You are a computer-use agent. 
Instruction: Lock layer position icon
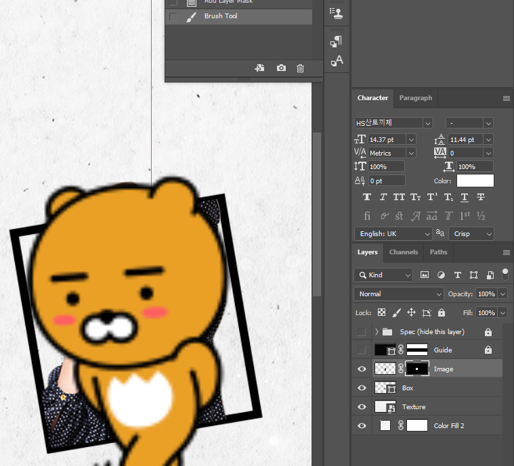pos(411,312)
